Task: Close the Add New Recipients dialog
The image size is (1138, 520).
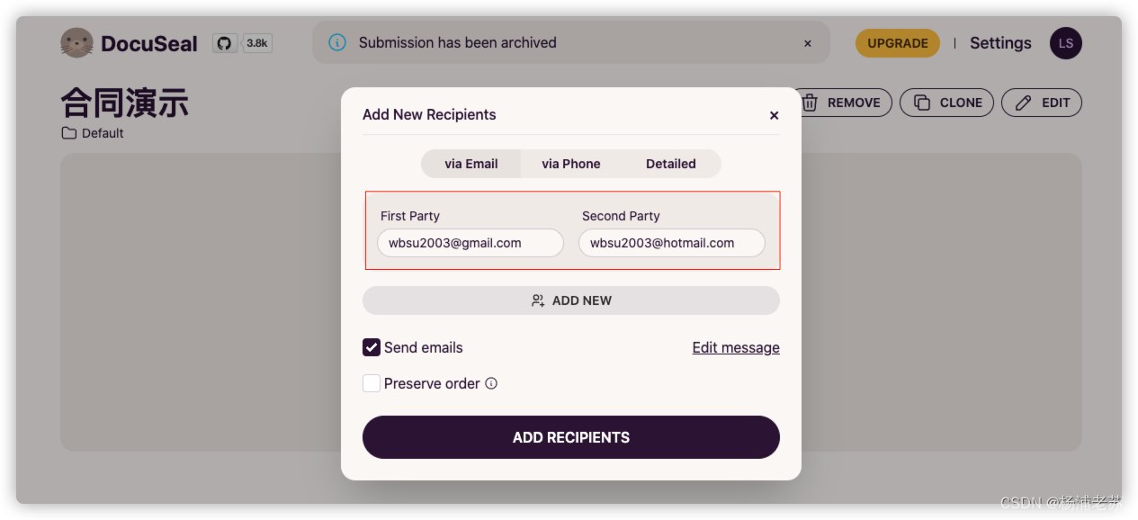Action: (x=774, y=115)
